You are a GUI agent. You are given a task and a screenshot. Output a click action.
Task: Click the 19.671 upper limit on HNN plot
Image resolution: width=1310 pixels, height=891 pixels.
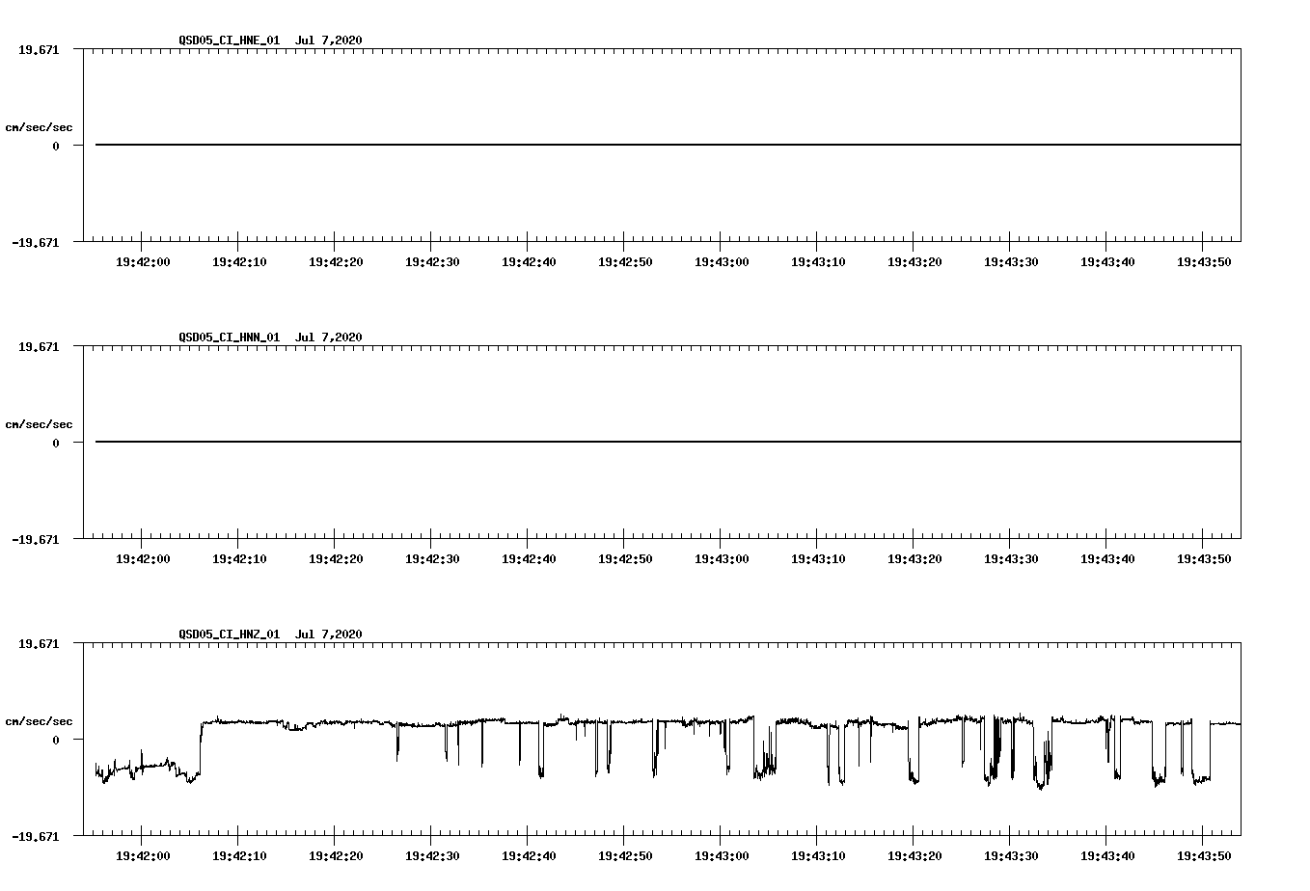tap(39, 346)
